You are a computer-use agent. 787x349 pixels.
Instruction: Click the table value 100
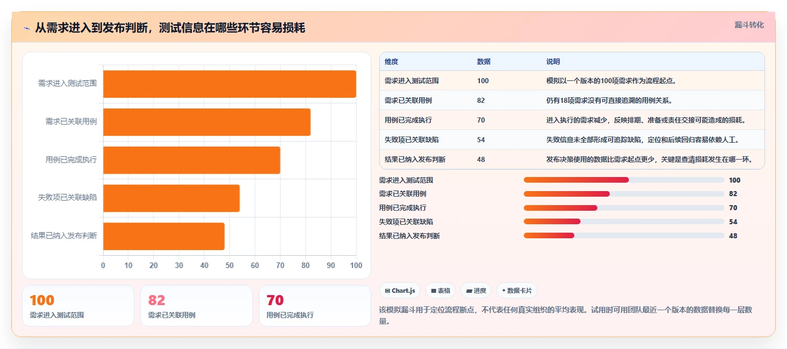[x=483, y=81]
